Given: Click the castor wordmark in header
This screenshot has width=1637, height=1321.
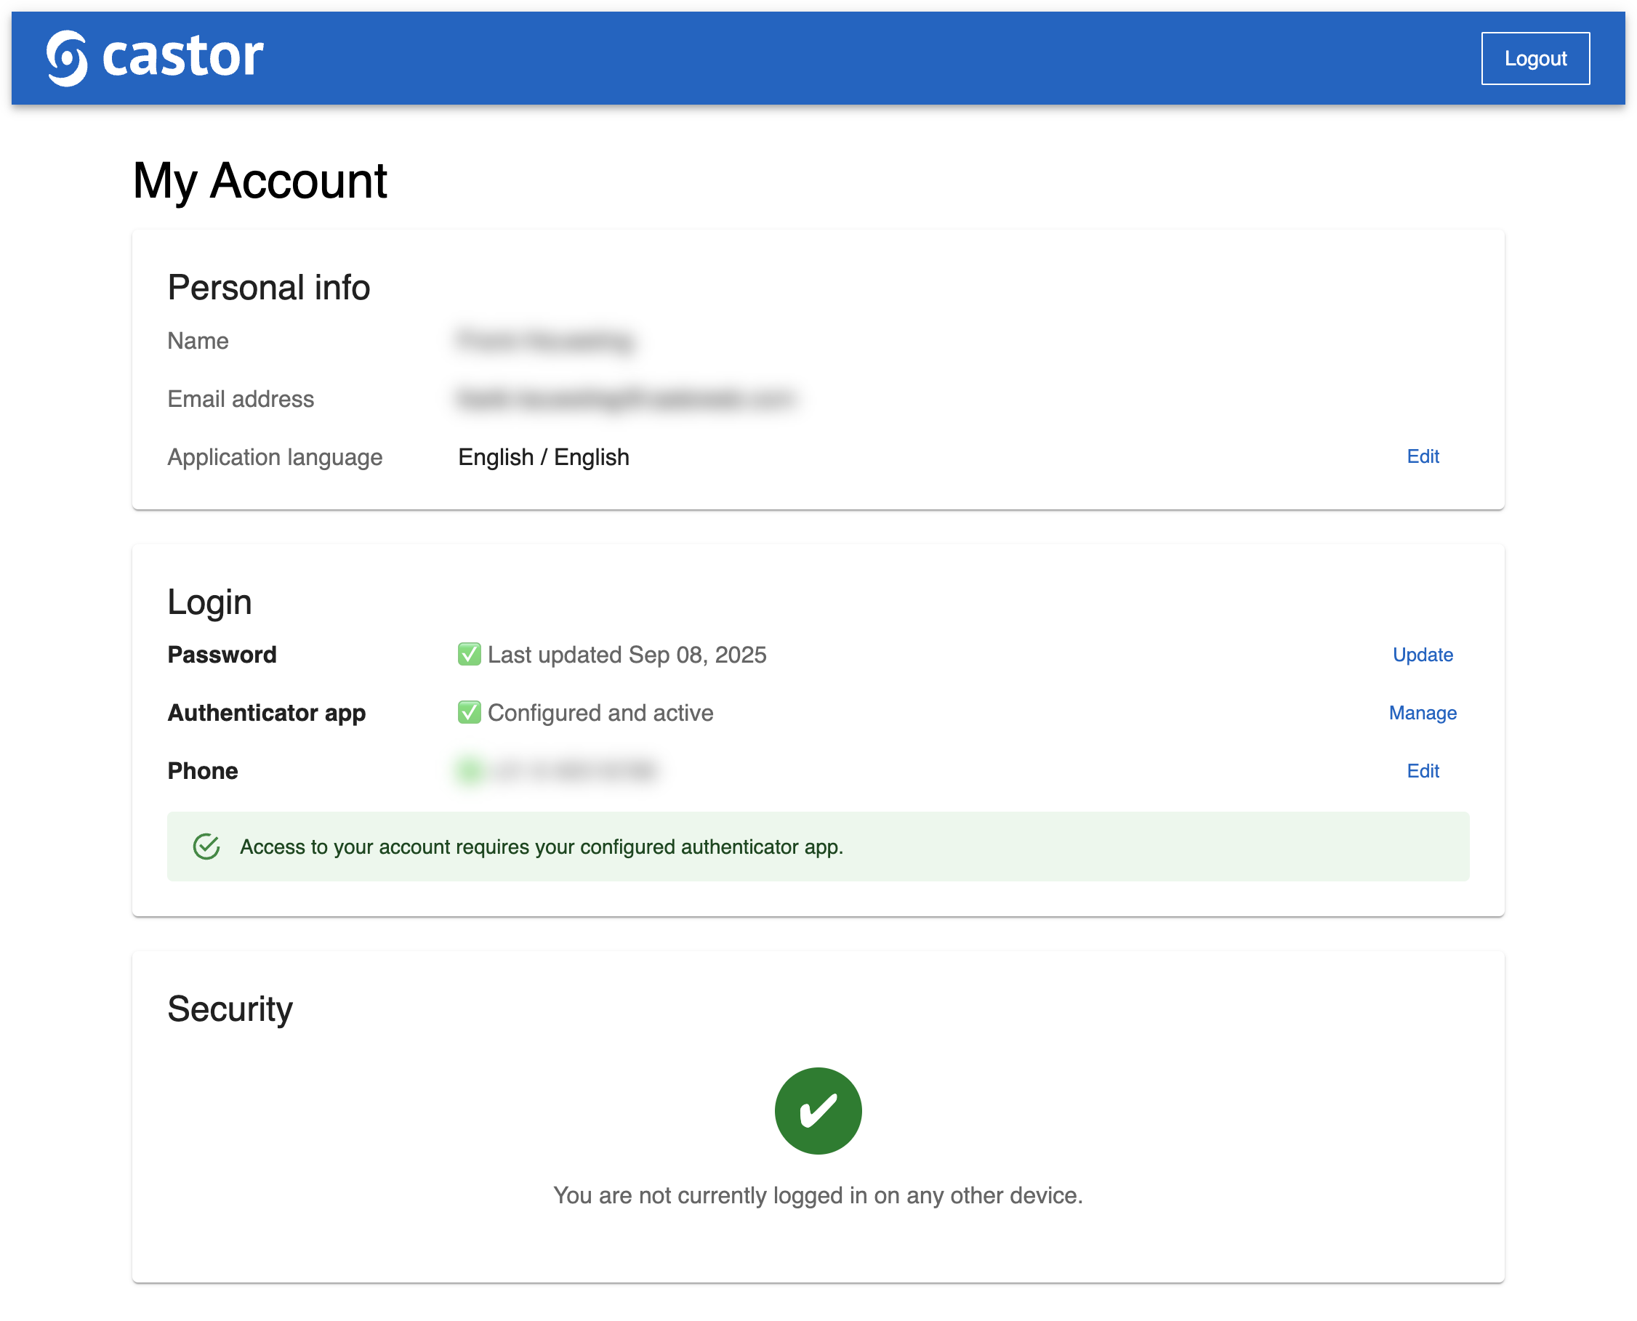Looking at the screenshot, I should pyautogui.click(x=182, y=56).
